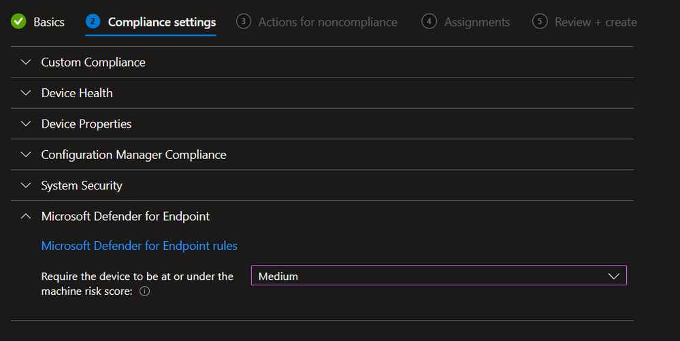The height and width of the screenshot is (341, 680).
Task: Switch to the Basics tab
Action: pyautogui.click(x=49, y=22)
